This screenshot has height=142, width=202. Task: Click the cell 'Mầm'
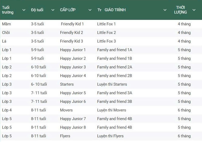click(7, 24)
